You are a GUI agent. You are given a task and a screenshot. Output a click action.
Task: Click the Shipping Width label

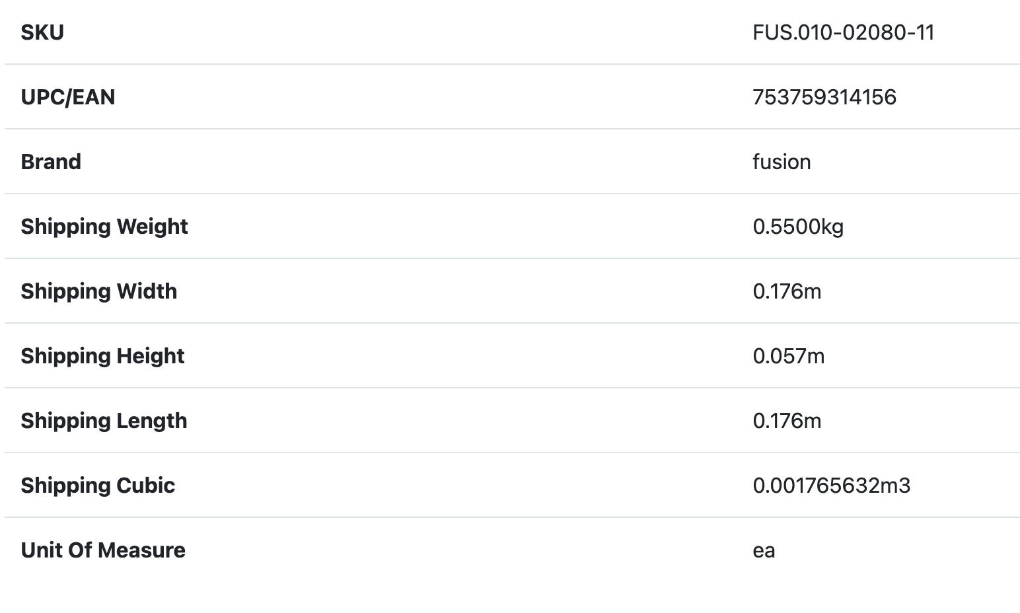(99, 291)
